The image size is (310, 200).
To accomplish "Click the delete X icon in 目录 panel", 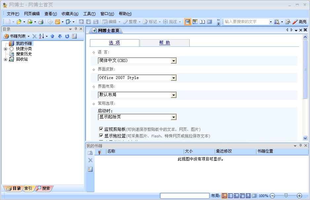I will [x=34, y=36].
